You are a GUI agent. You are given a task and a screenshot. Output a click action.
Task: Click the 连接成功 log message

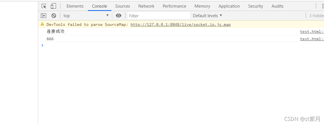(x=55, y=32)
